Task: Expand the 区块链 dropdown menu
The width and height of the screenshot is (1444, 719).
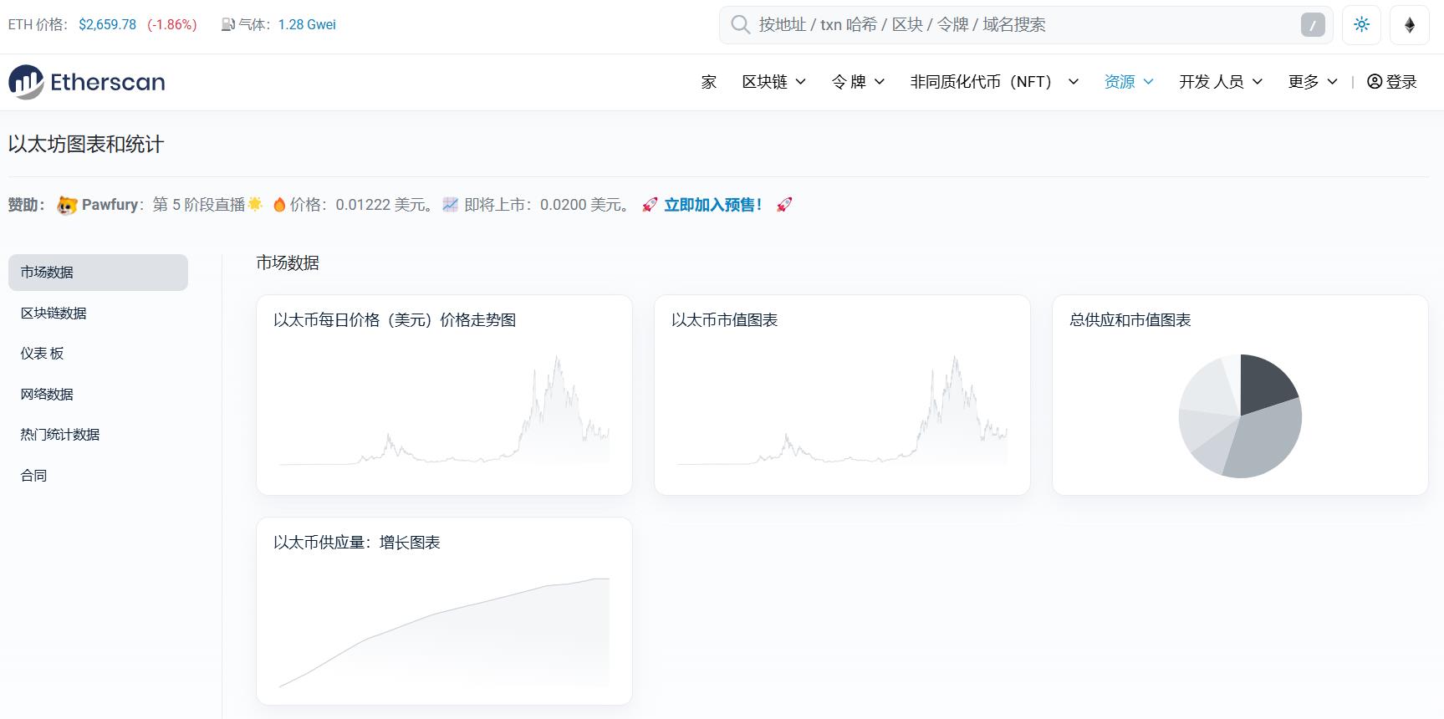Action: [x=773, y=81]
